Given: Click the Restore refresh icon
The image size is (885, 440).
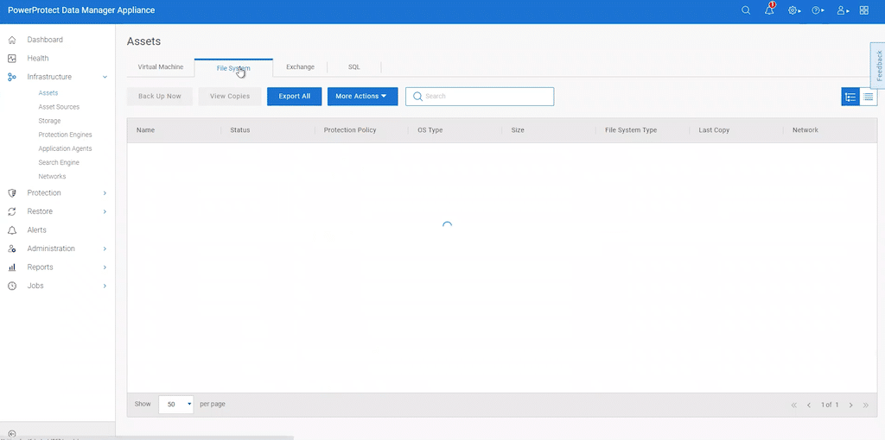Looking at the screenshot, I should coord(12,212).
